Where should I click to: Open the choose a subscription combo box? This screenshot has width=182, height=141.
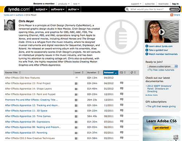coord(162,67)
